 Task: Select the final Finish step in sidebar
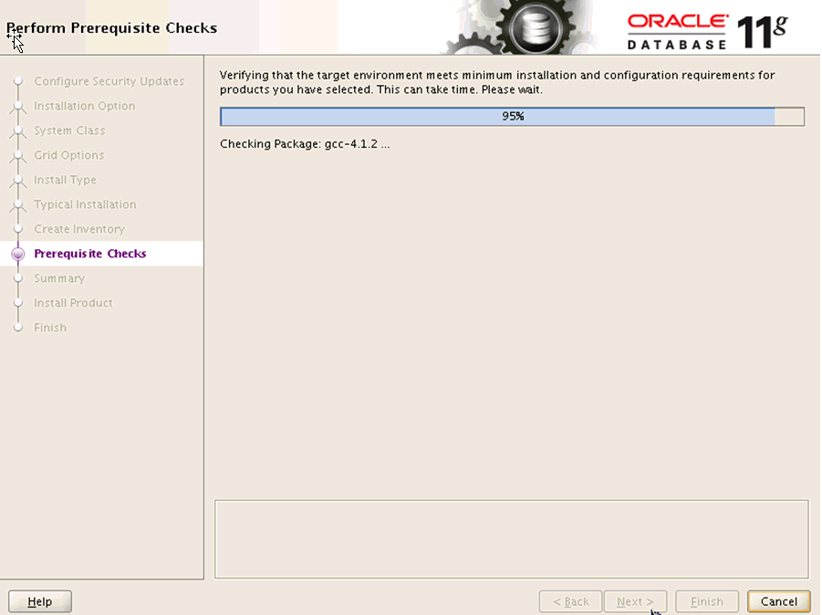click(x=50, y=328)
